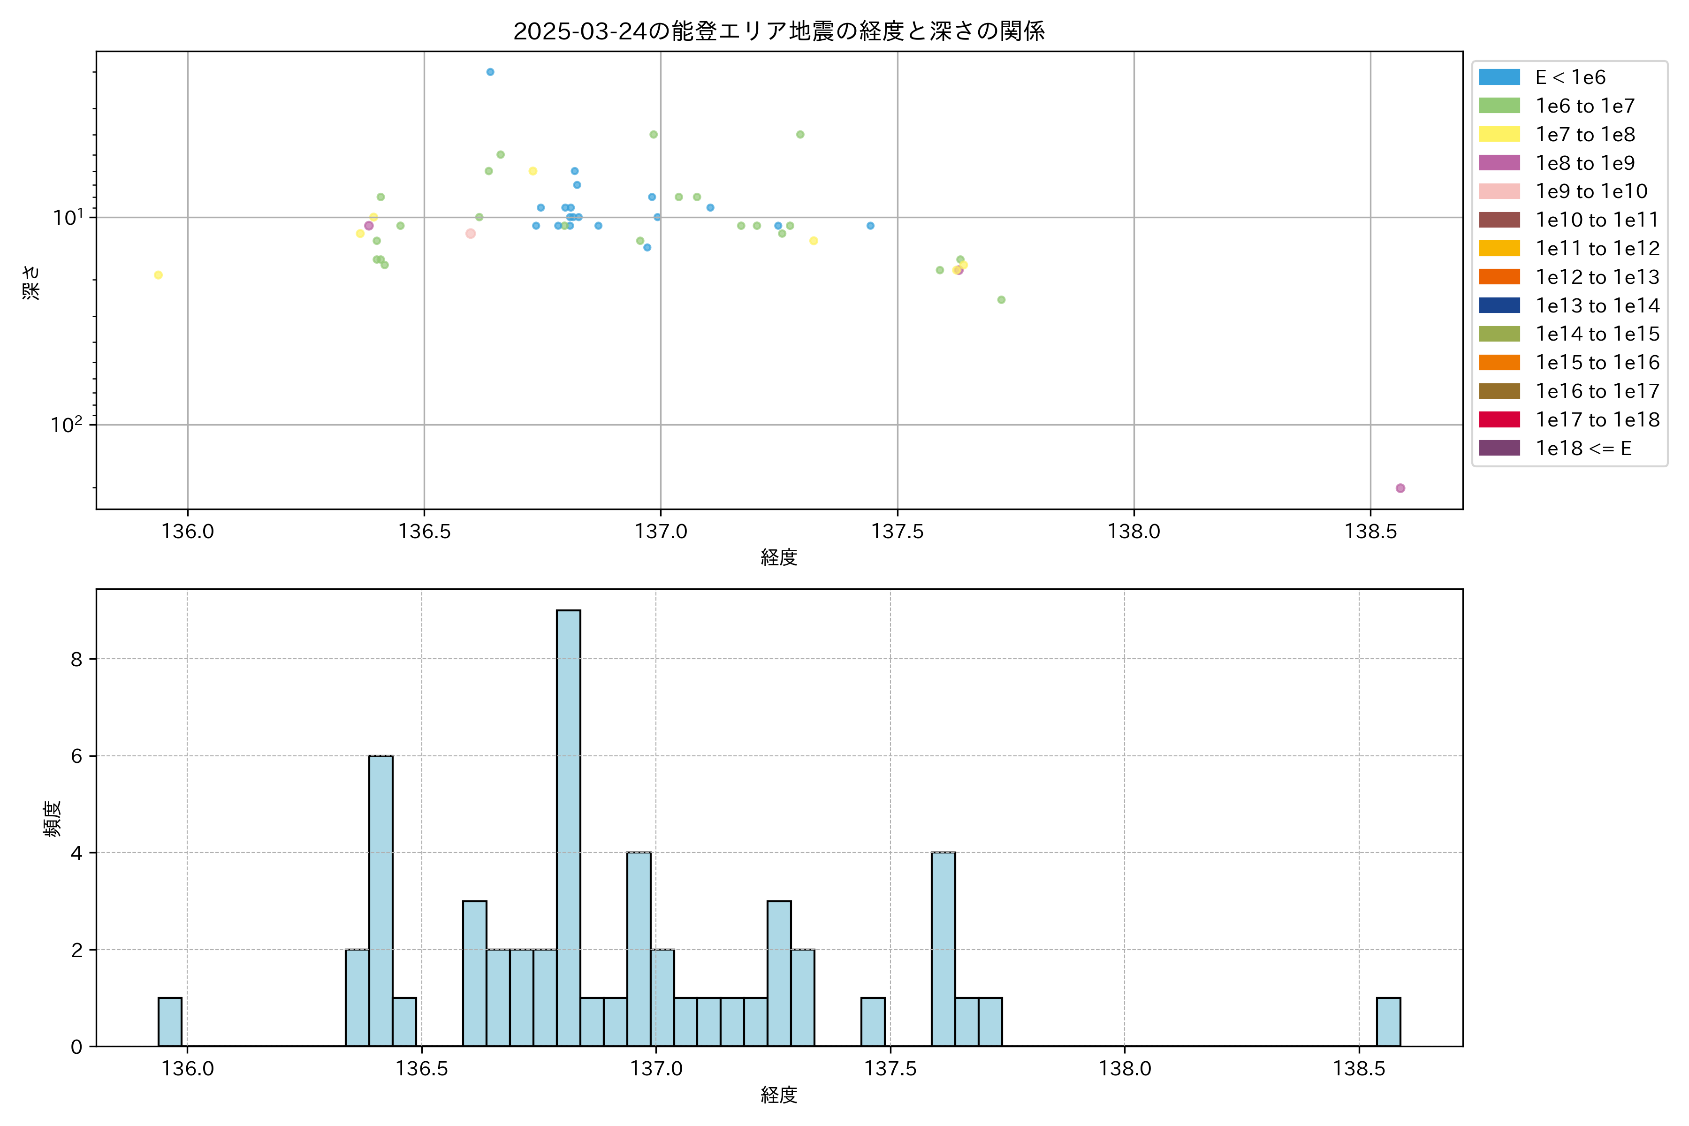1689x1126 pixels.
Task: Click the purple '1e8 to 1e9' legend swatch
Action: [x=1499, y=163]
